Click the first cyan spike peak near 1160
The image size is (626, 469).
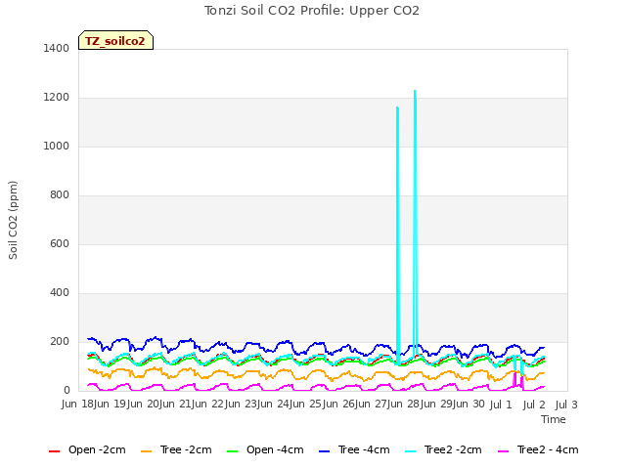tap(398, 108)
